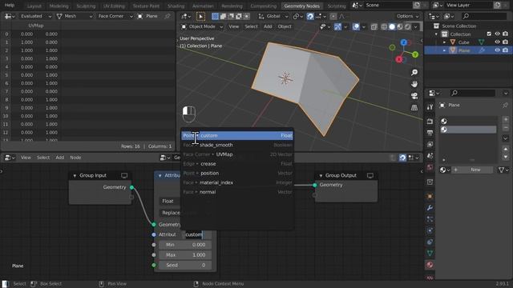Image resolution: width=513 pixels, height=288 pixels.
Task: Switch to solid viewport shading
Action: coord(392,26)
